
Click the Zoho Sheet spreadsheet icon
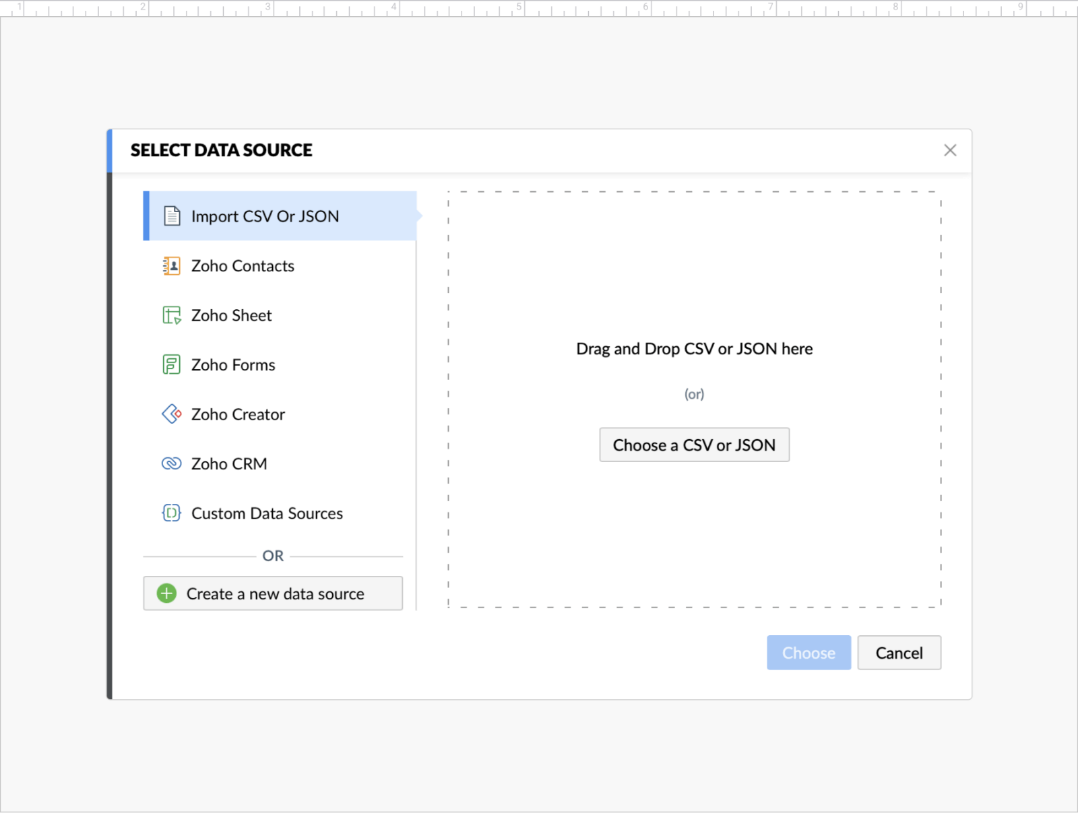[x=172, y=315]
